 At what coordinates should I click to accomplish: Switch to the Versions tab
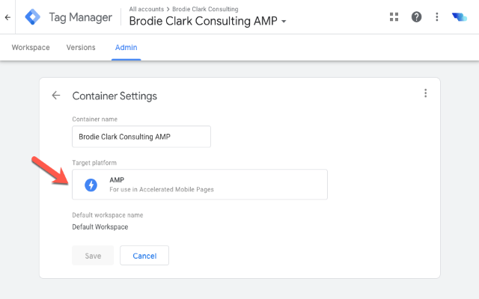[81, 48]
